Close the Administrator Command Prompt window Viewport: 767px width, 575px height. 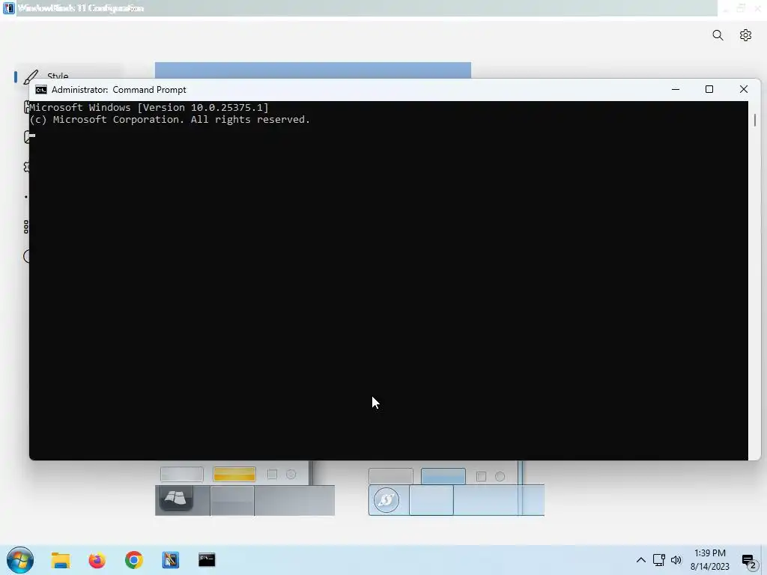click(744, 90)
